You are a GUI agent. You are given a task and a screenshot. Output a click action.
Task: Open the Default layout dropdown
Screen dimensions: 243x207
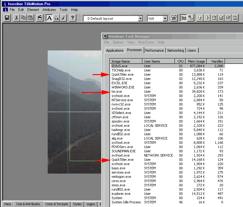[x=140, y=19]
